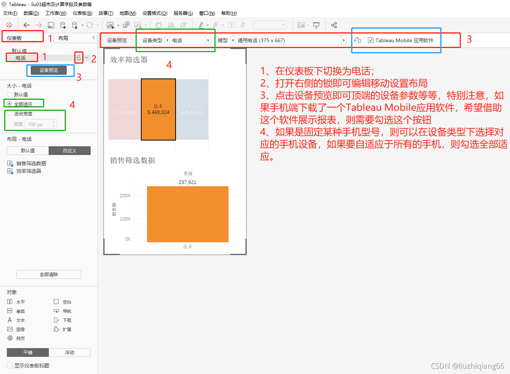The width and height of the screenshot is (510, 374).
Task: Click the duplicate sheet icon
Action: pyautogui.click(x=126, y=25)
